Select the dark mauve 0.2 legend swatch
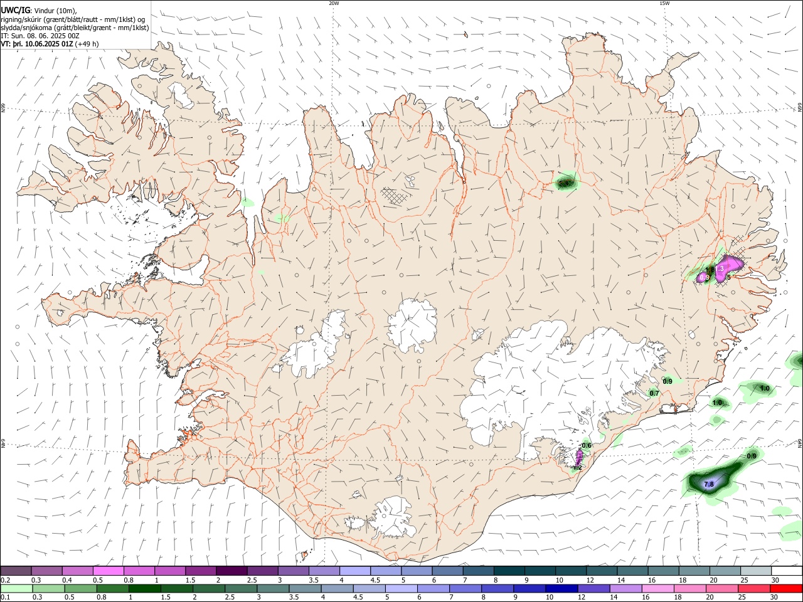This screenshot has height=602, width=803. point(16,571)
